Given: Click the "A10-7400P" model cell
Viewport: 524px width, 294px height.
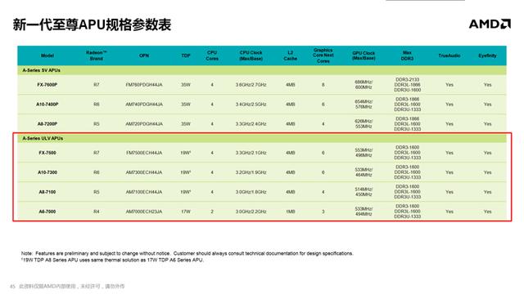Looking at the screenshot, I should click(47, 105).
